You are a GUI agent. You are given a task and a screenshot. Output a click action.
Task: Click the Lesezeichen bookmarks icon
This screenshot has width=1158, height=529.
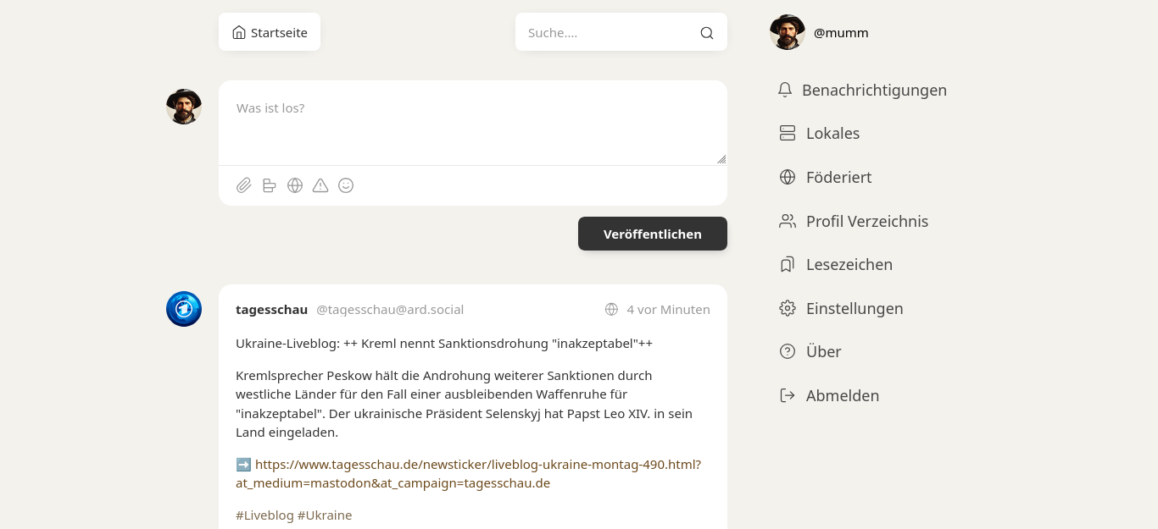click(788, 265)
